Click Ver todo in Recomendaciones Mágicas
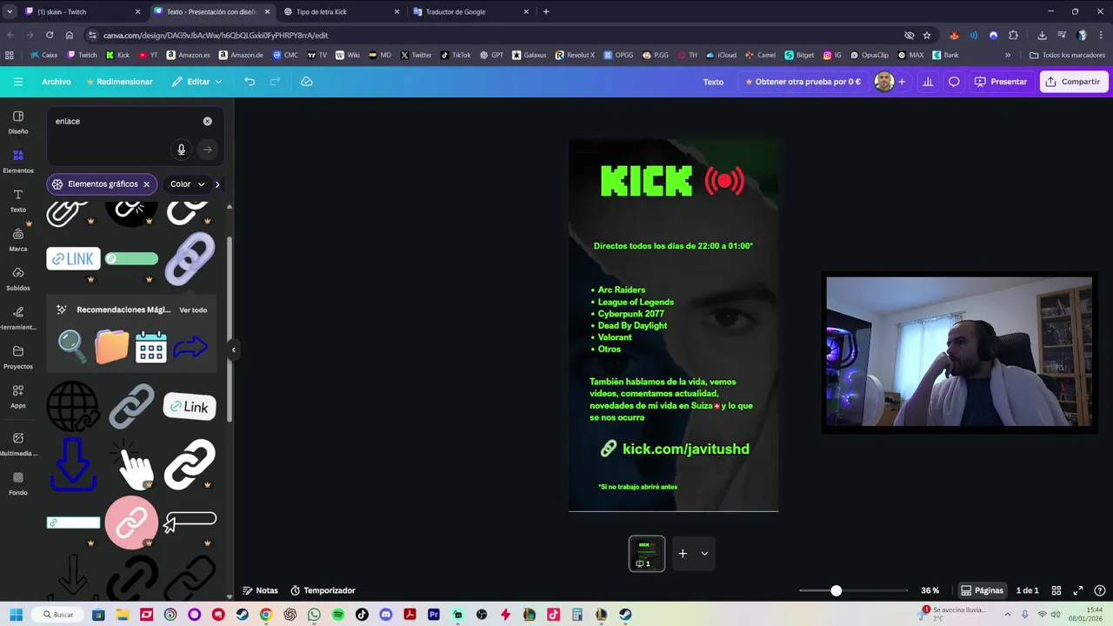This screenshot has height=626, width=1113. 193,310
